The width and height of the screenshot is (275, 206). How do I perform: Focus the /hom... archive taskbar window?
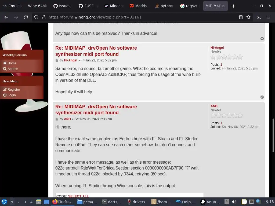161,202
